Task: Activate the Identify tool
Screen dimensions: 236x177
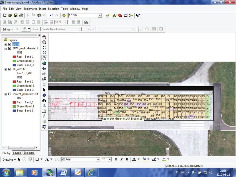Action: tap(44, 95)
